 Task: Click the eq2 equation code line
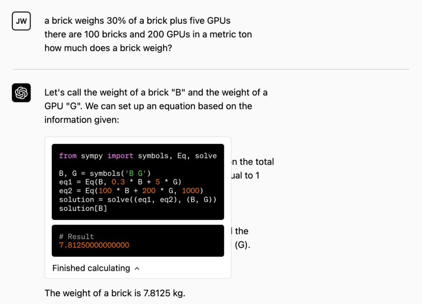[x=131, y=190]
